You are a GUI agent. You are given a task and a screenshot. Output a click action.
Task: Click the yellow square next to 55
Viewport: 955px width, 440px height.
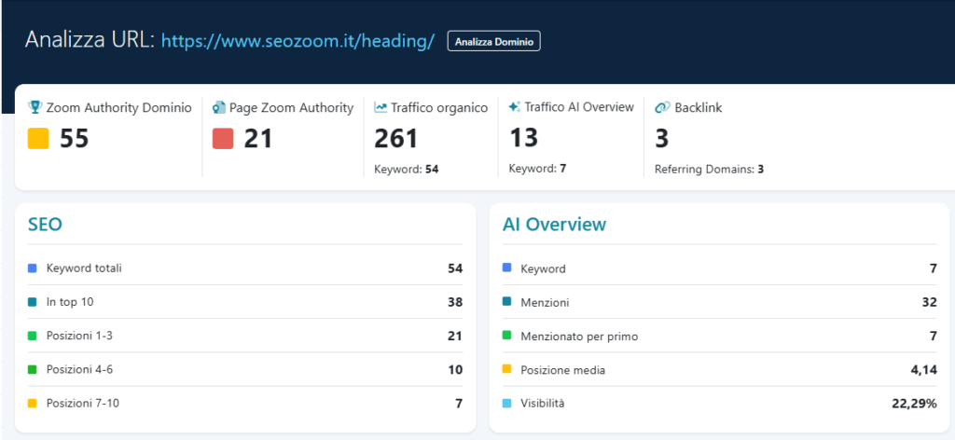pyautogui.click(x=38, y=139)
